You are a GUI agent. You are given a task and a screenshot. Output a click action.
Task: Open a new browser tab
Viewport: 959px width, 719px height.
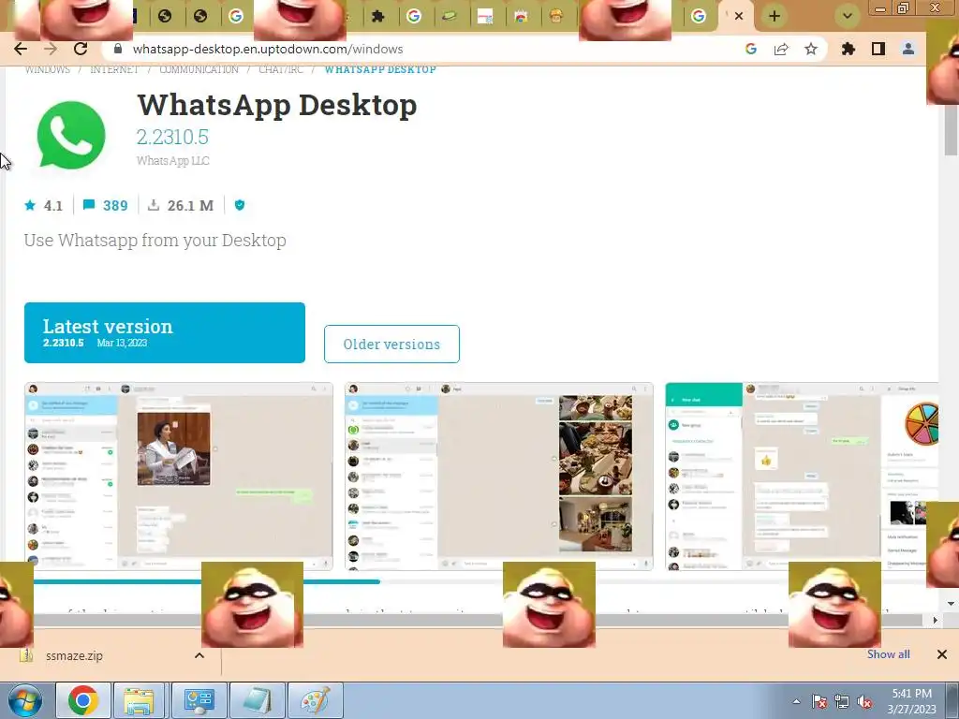point(775,16)
